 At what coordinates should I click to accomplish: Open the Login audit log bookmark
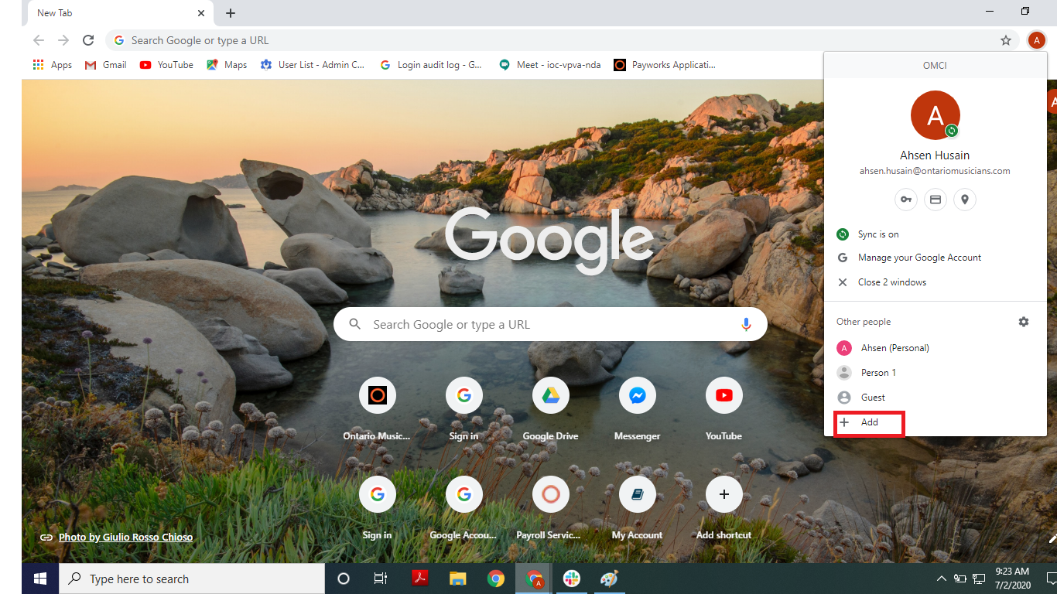click(x=431, y=65)
